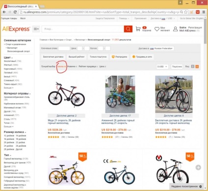Image resolution: width=208 pixels, height=191 pixels.
Task: Open Доставка в / USD top dropdown
Action: point(162,18)
